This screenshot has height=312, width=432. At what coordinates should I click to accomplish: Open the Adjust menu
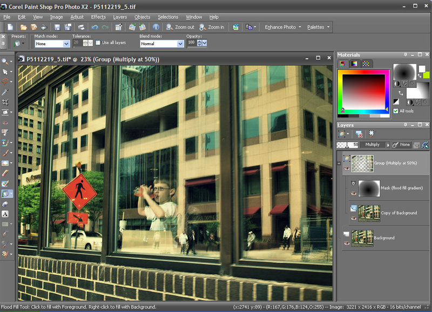[77, 17]
